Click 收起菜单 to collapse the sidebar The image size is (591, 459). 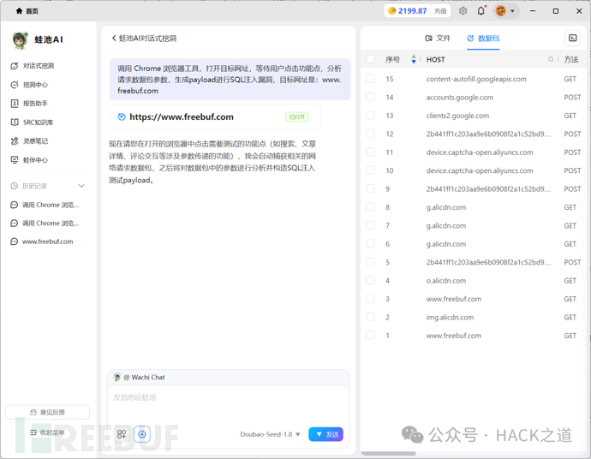click(47, 432)
